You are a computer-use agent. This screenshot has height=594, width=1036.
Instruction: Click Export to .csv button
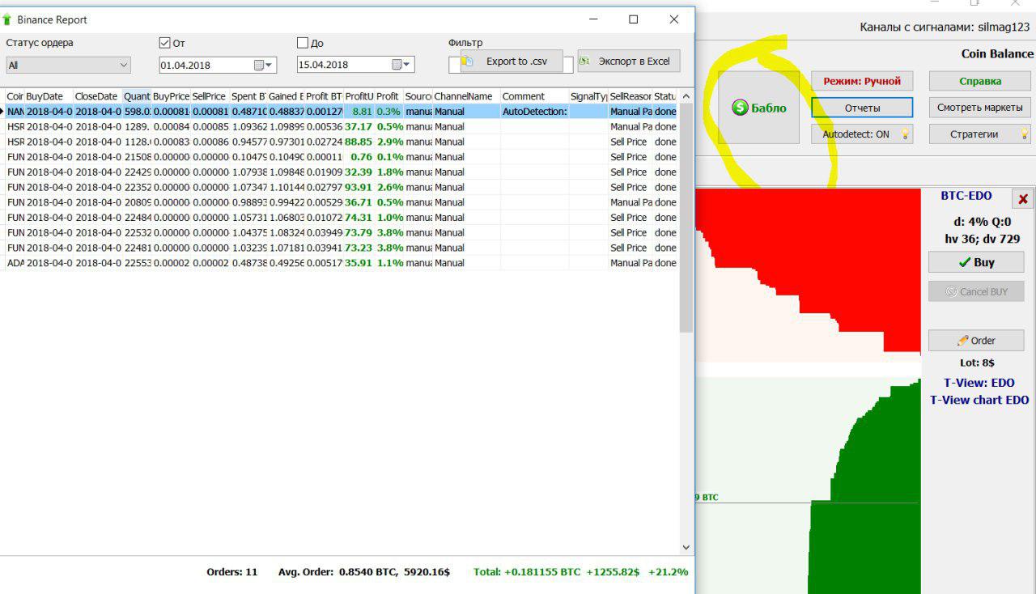pos(512,61)
